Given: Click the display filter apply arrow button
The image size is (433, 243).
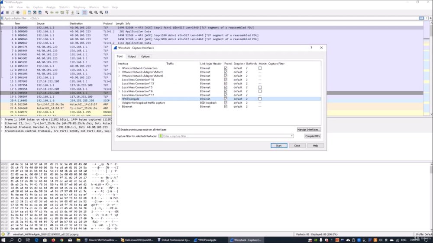Looking at the screenshot, I should coord(421,18).
